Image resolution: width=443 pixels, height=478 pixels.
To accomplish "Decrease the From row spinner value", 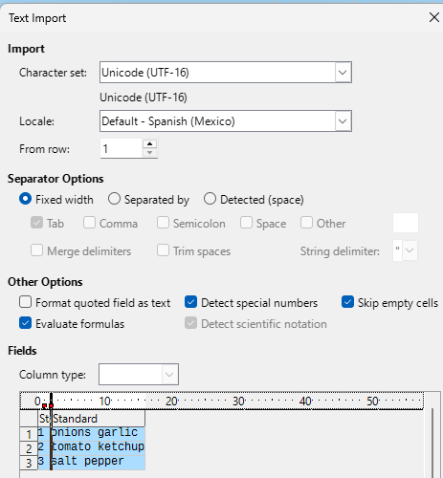I will click(149, 153).
